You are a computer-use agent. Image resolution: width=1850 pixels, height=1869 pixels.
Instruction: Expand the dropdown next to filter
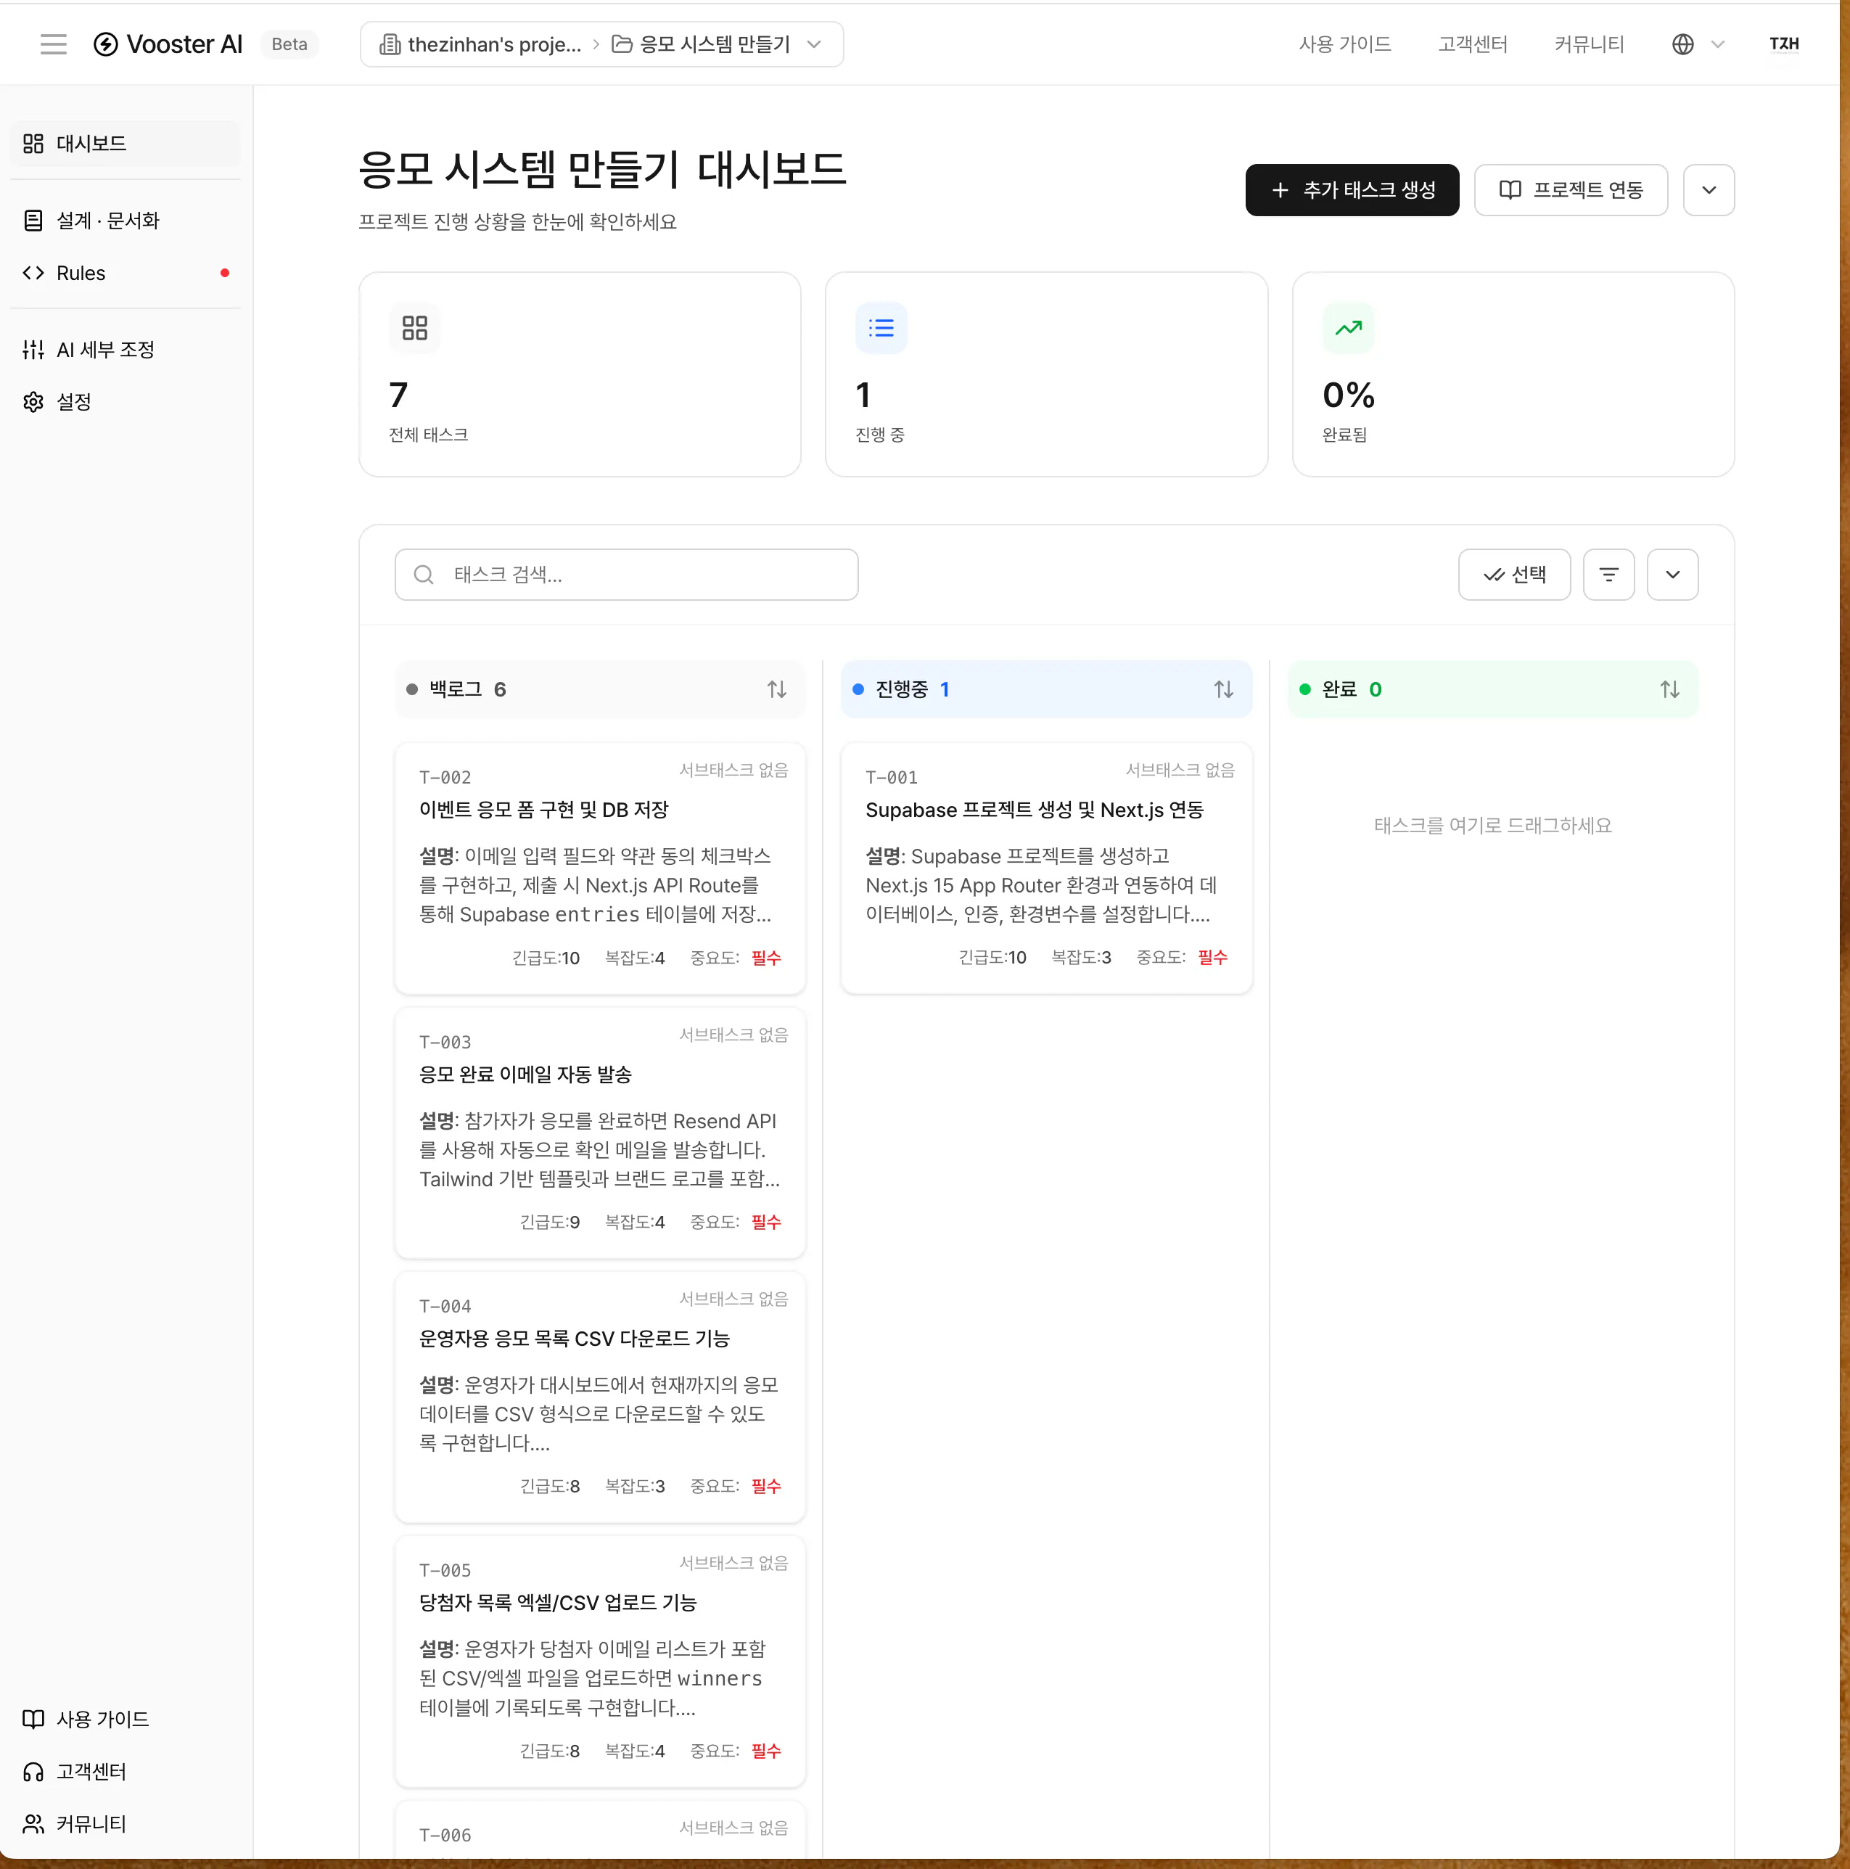(x=1672, y=575)
